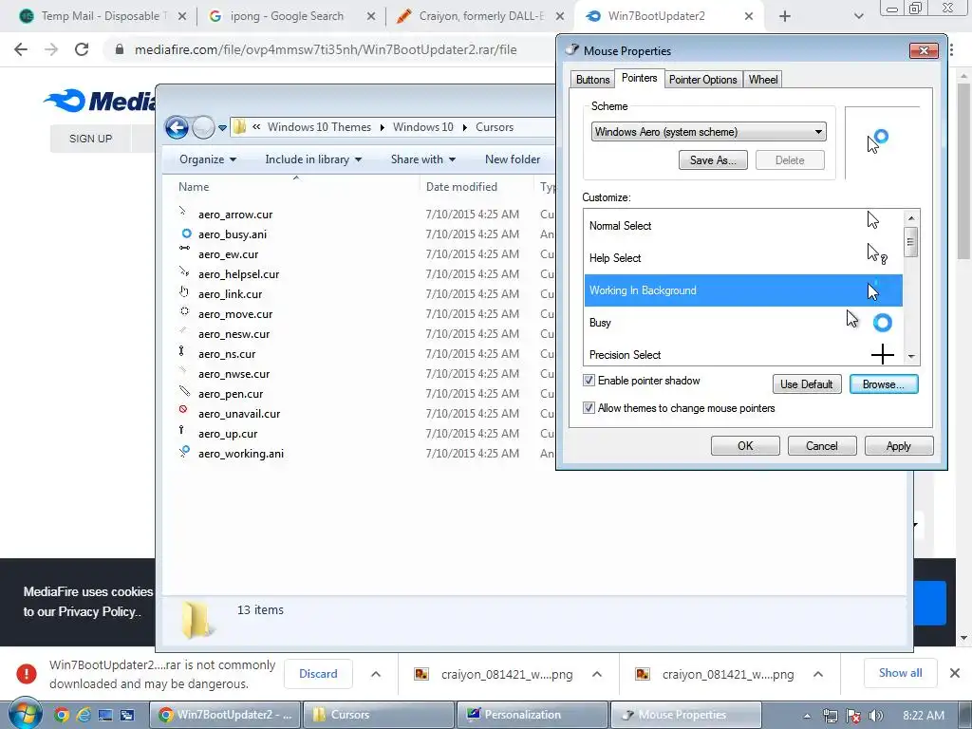Click the aero_helpsel.cur file icon

click(x=185, y=271)
